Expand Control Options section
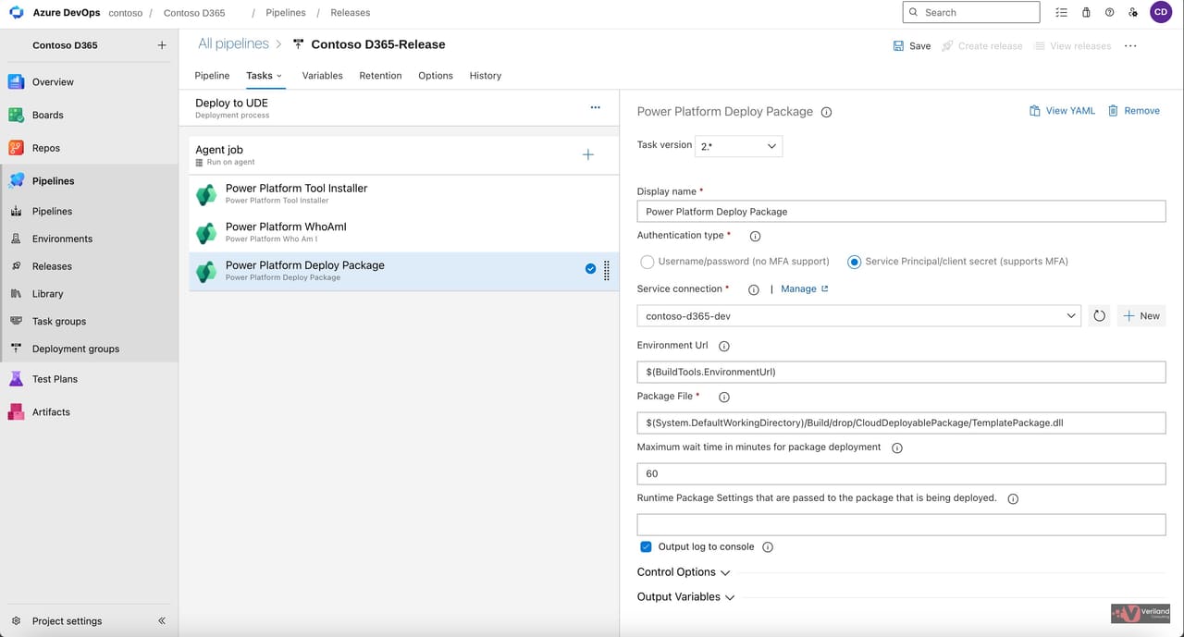This screenshot has width=1184, height=637. 684,572
